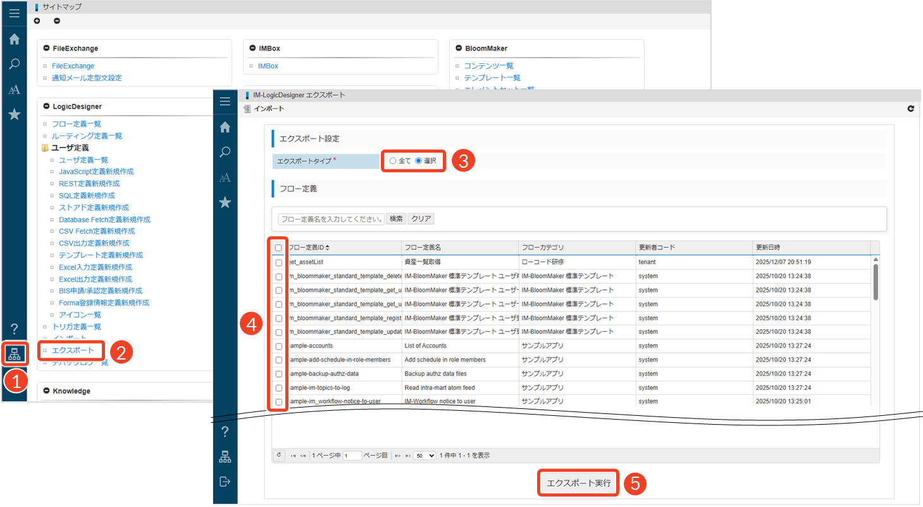Refresh the flow definition grid via pager icon
The width and height of the screenshot is (923, 507).
[279, 455]
